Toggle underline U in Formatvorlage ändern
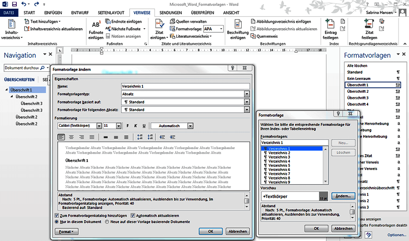Image resolution: width=409 pixels, height=241 pixels. pyautogui.click(x=144, y=126)
